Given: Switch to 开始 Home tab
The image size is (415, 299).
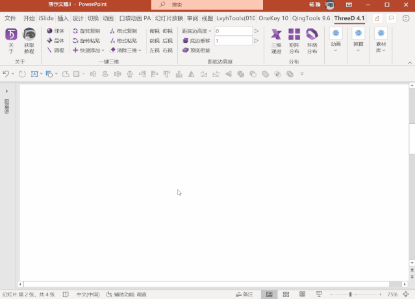Looking at the screenshot, I should tap(29, 18).
